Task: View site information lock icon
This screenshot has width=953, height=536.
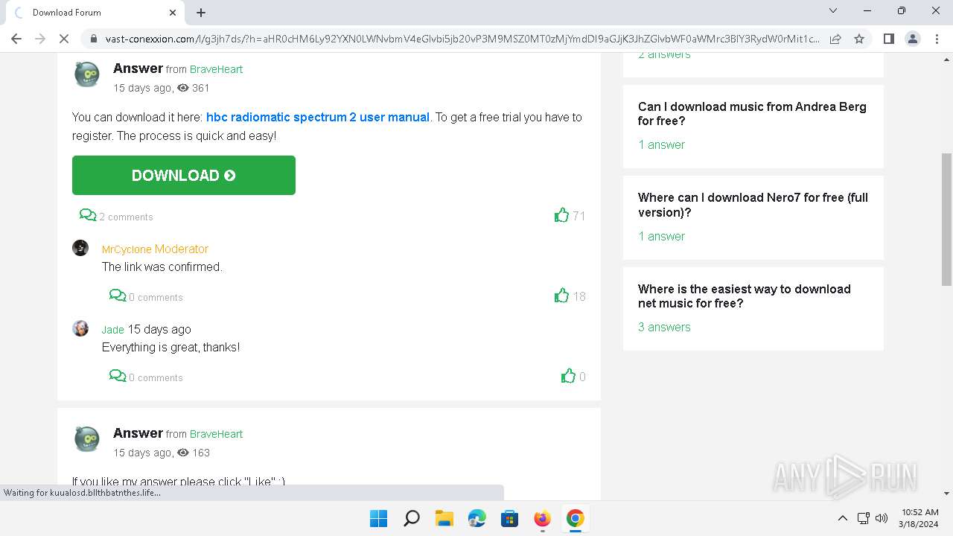Action: [93, 39]
